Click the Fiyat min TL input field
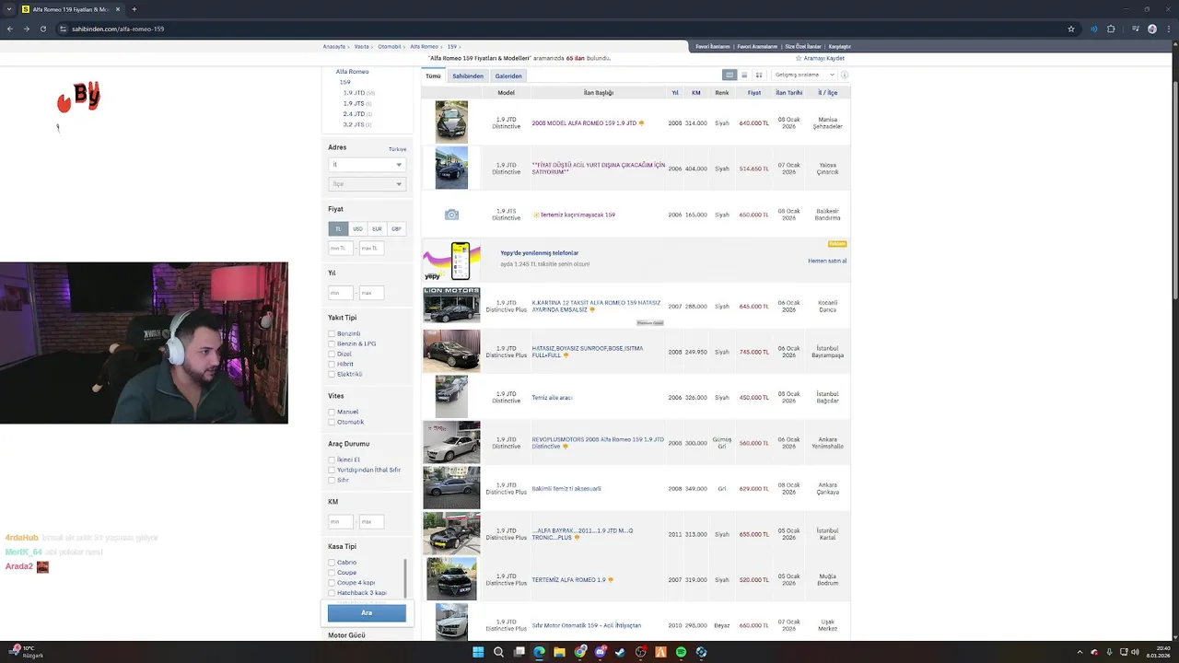This screenshot has width=1179, height=663. [341, 248]
